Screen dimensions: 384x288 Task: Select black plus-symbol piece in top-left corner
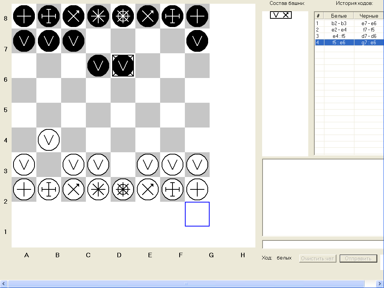(24, 16)
